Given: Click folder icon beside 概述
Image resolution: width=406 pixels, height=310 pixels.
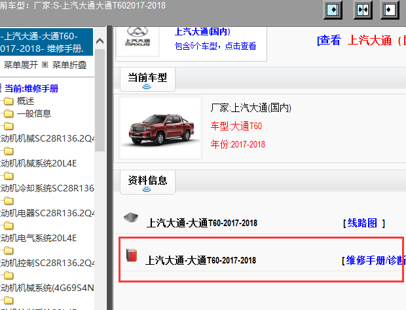Looking at the screenshot, I should [x=9, y=101].
